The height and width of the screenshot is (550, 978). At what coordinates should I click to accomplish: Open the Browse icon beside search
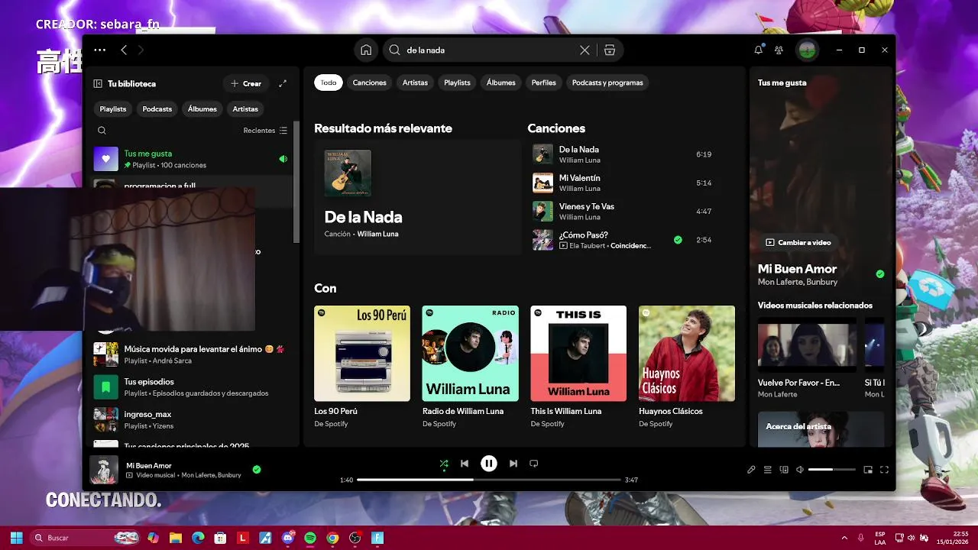click(x=609, y=50)
